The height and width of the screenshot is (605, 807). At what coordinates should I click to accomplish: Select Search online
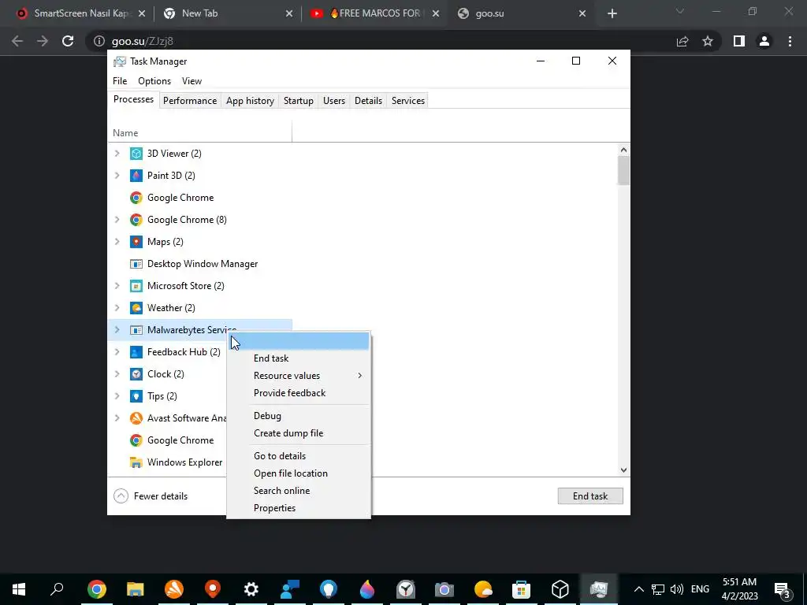click(x=299, y=491)
